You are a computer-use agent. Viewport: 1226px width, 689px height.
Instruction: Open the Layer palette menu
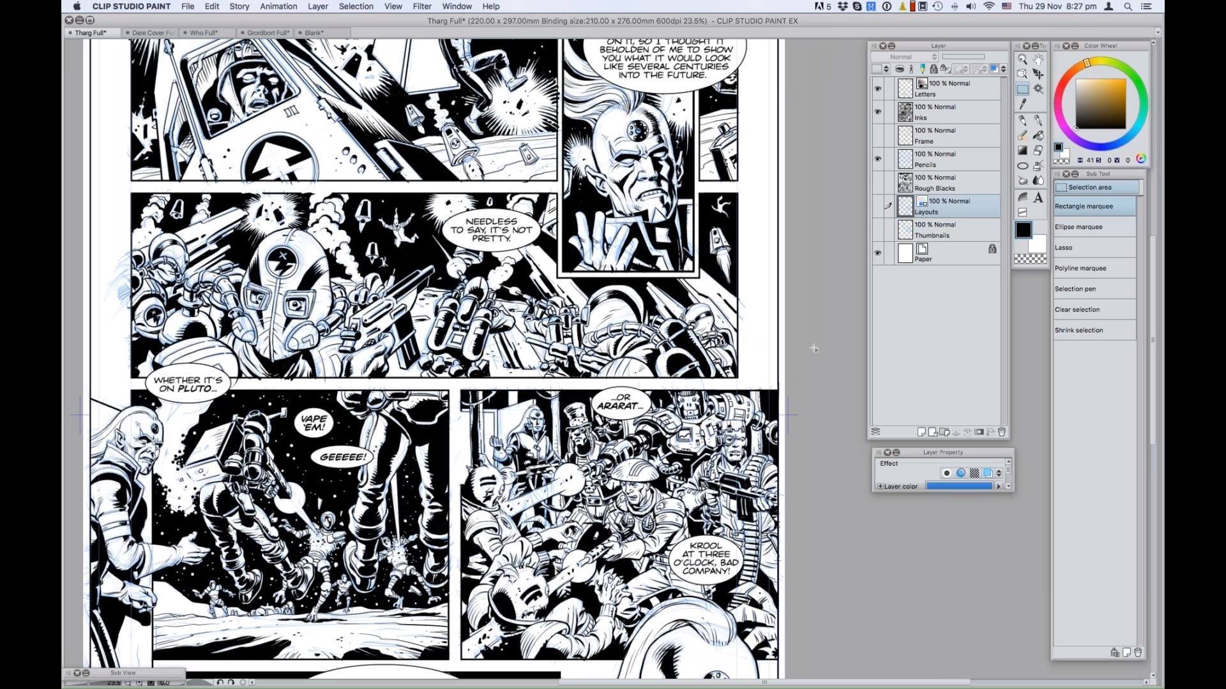coord(874,46)
